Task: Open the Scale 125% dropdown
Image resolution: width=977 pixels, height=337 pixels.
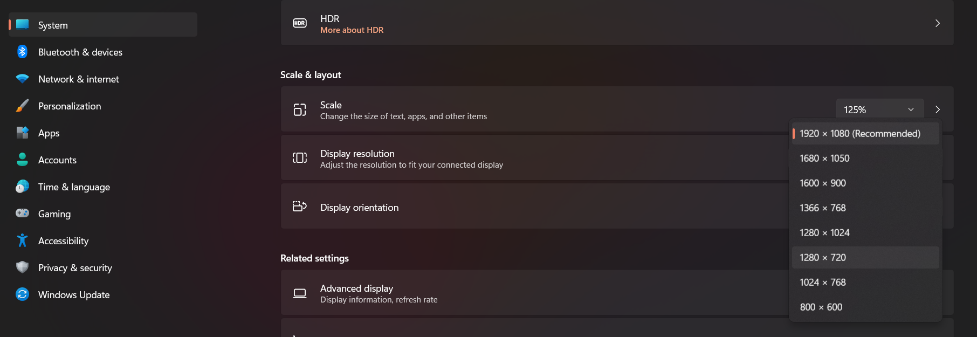Action: [879, 109]
